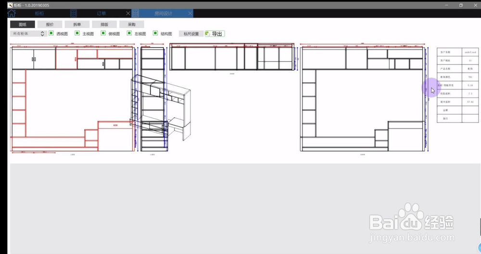Open 标尺设置 ruler settings

(191, 34)
